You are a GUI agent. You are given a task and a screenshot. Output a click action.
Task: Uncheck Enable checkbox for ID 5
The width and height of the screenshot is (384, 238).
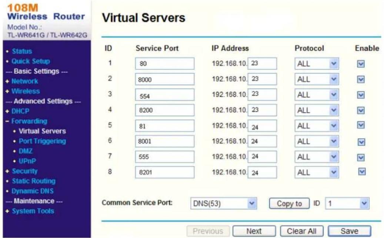click(361, 125)
